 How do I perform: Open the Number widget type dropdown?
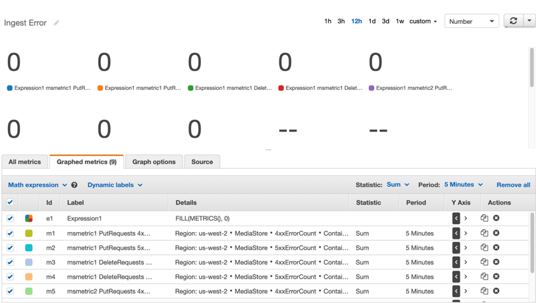point(472,21)
